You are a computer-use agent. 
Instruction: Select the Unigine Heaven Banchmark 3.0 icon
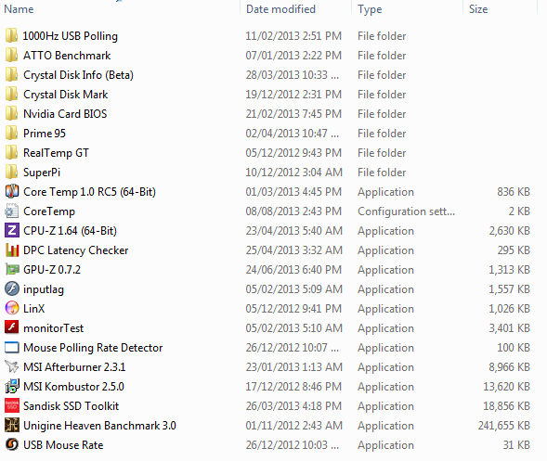[x=12, y=425]
